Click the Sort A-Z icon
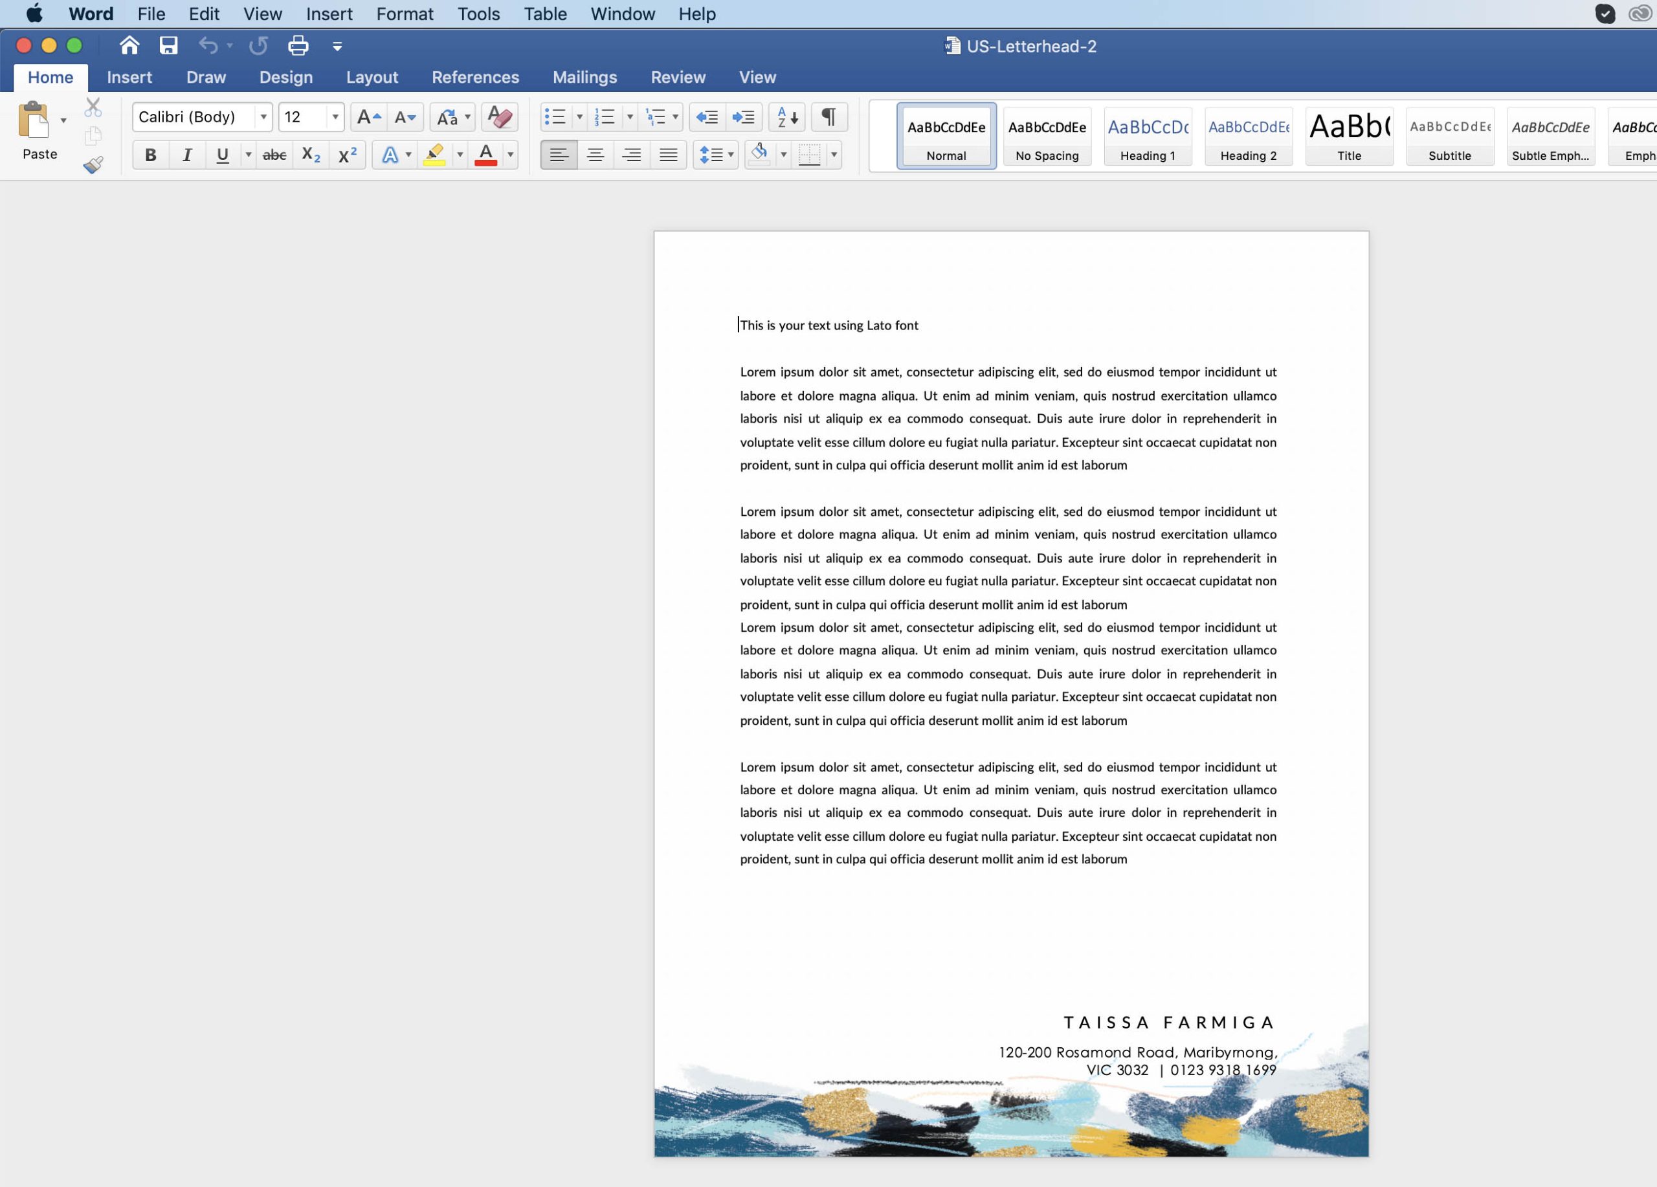Screen dimensions: 1657x1187 coord(787,117)
